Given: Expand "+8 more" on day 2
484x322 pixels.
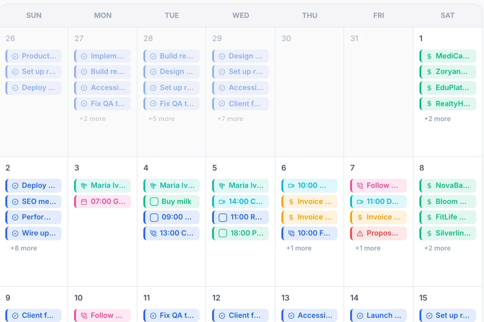Looking at the screenshot, I should (24, 248).
